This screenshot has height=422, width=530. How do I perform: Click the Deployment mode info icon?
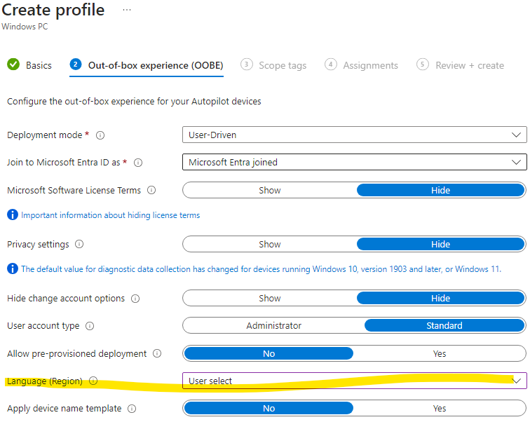(100, 135)
